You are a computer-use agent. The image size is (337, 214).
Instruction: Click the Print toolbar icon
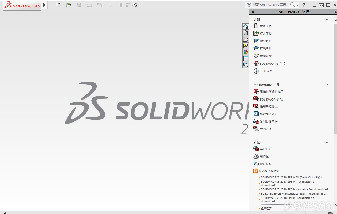coord(89,5)
